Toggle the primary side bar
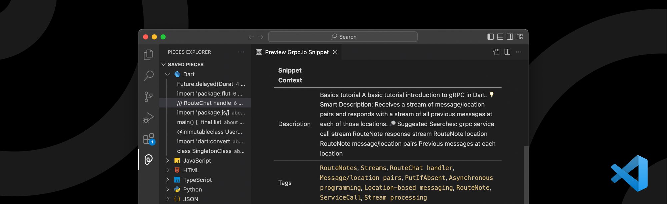The image size is (667, 204). click(490, 37)
